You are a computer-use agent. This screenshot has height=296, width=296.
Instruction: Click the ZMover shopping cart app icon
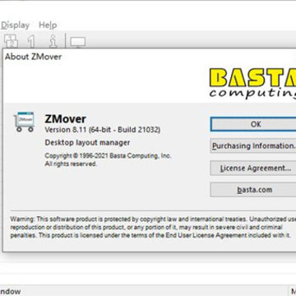pos(24,122)
